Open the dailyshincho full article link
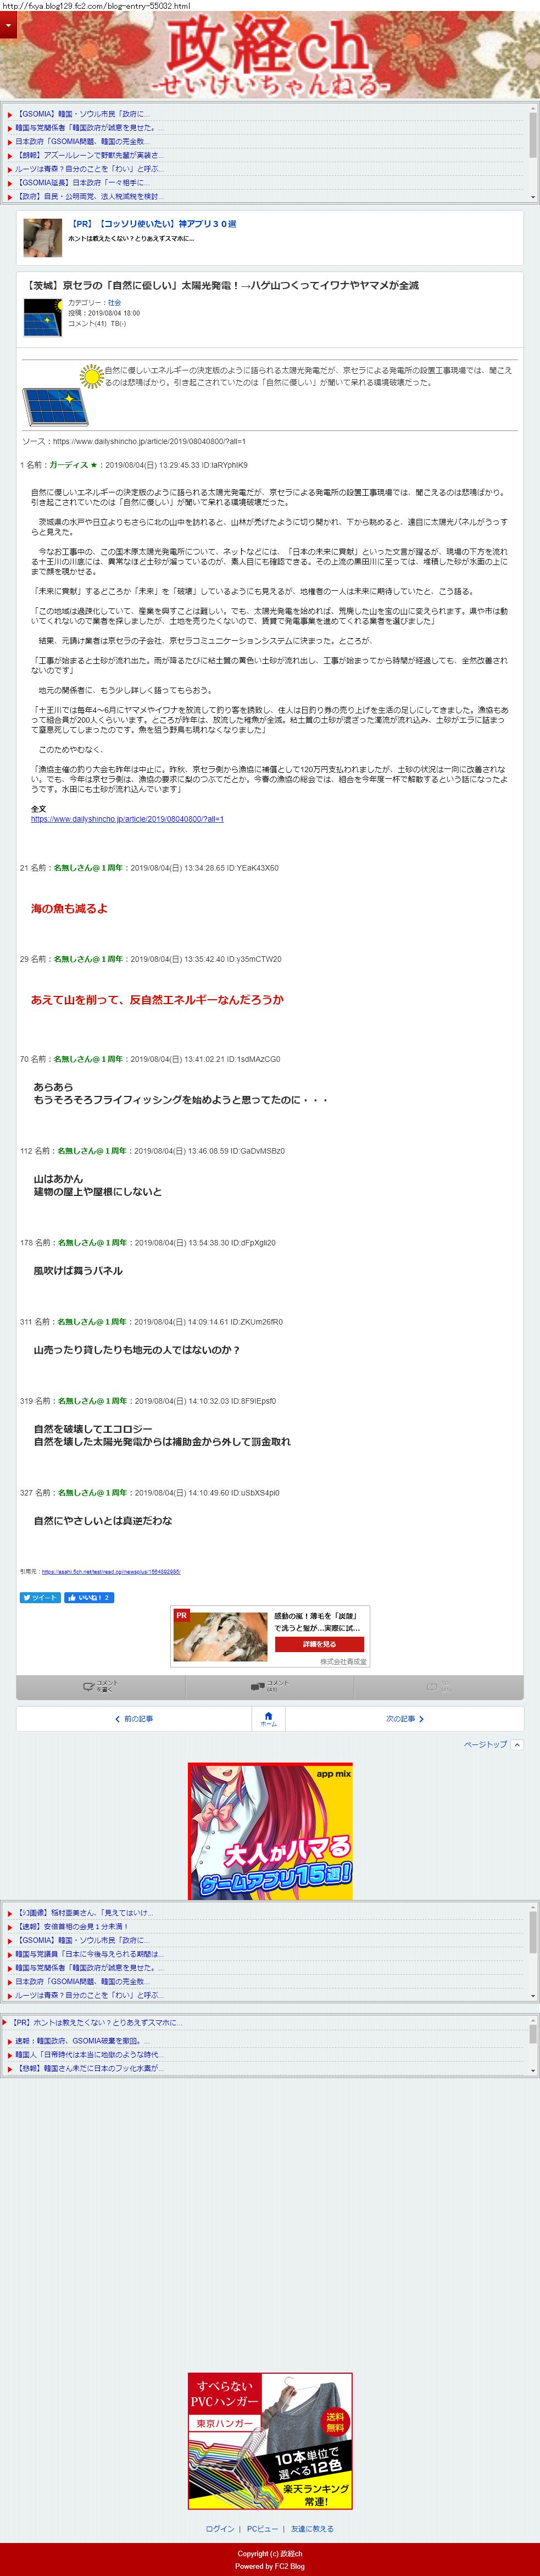The image size is (540, 2576). pos(127,819)
